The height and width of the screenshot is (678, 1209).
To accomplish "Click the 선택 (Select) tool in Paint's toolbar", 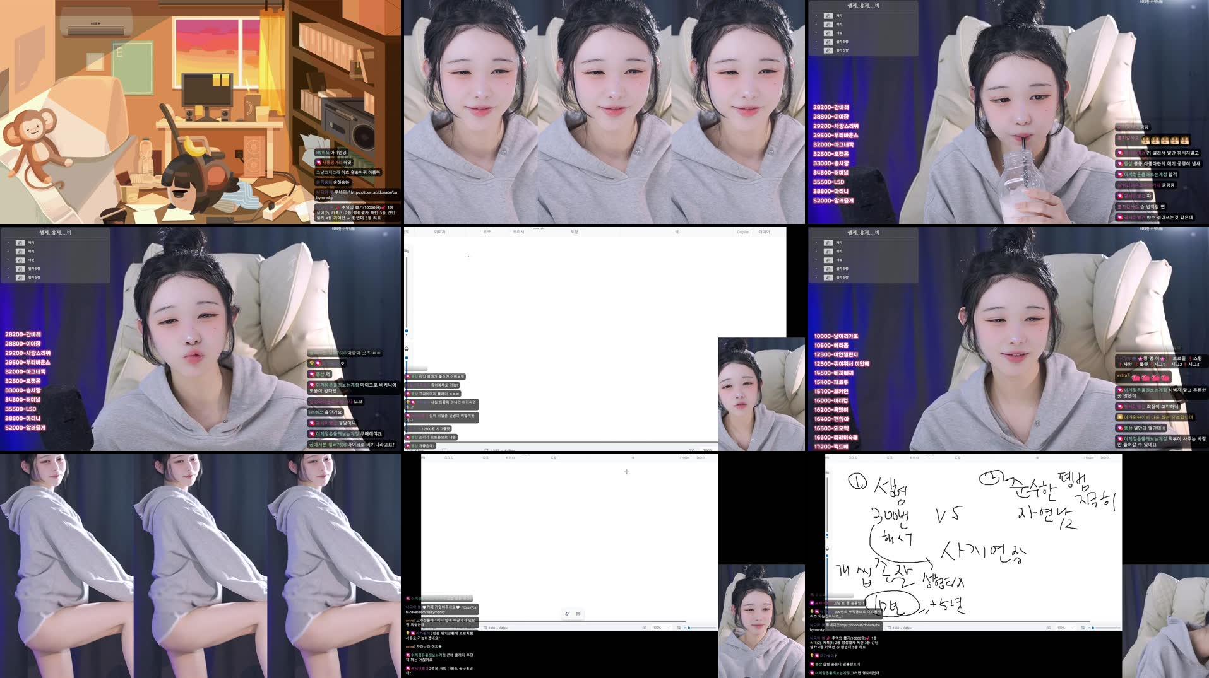I will tap(408, 232).
